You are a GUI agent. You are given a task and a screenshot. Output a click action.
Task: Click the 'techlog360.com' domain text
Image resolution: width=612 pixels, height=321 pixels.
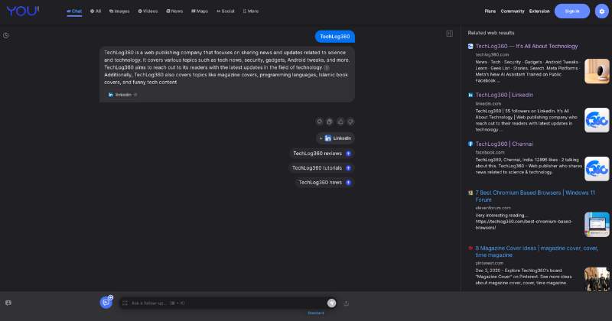[x=492, y=54]
